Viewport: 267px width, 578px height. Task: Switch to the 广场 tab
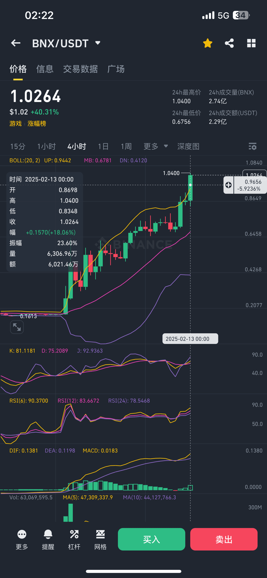pyautogui.click(x=116, y=69)
